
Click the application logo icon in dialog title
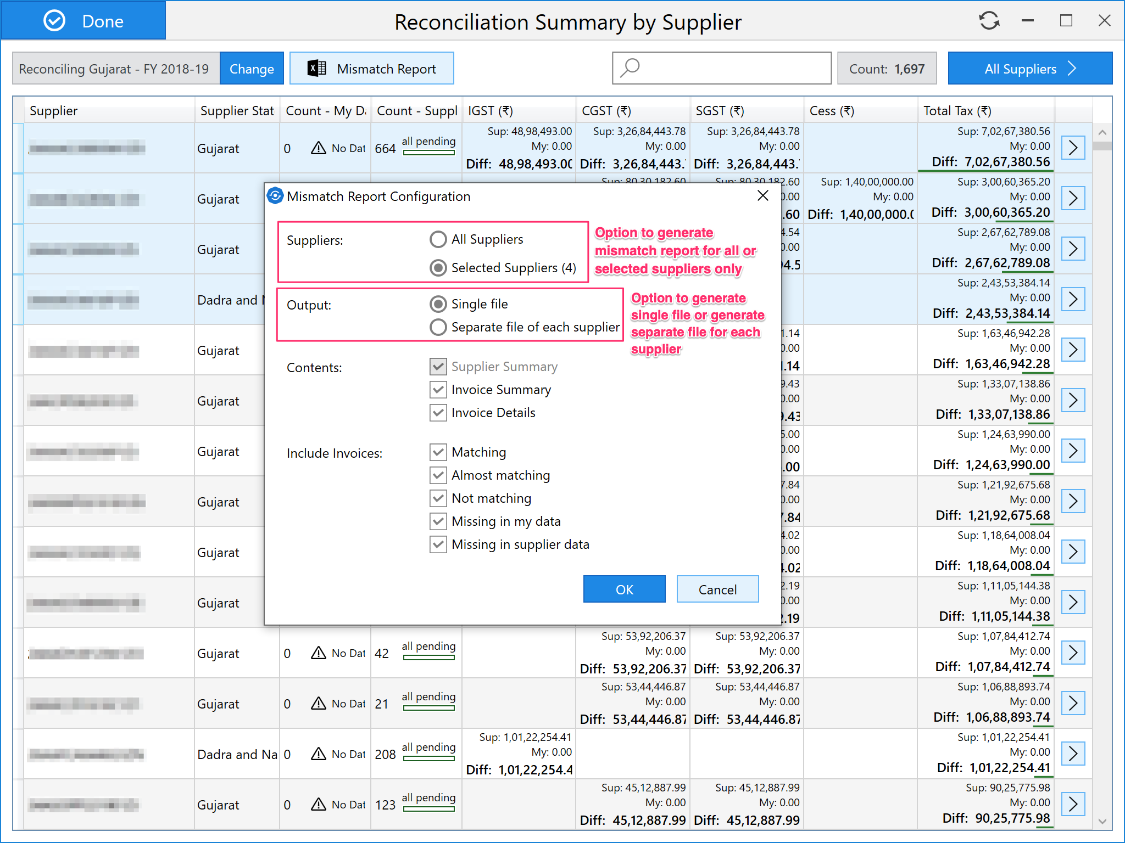[275, 196]
